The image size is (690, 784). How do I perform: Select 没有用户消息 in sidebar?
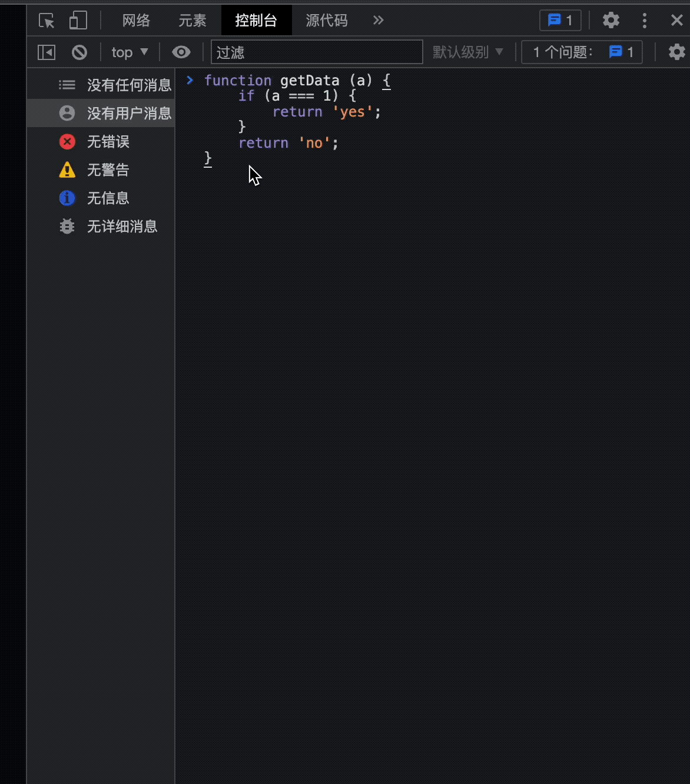[101, 113]
